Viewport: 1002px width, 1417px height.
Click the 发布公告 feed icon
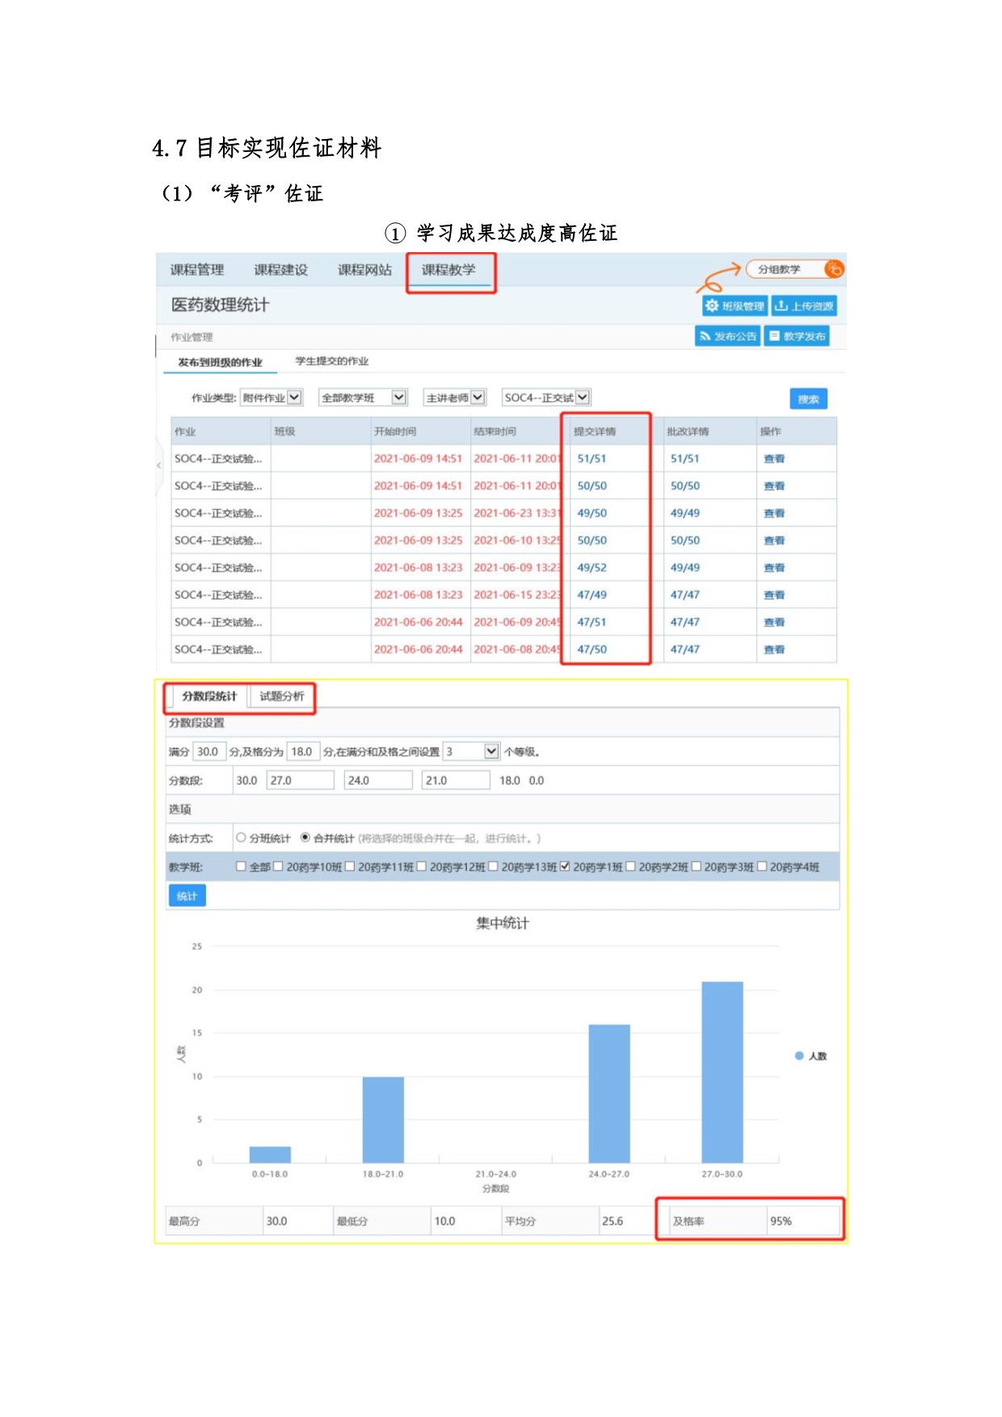point(705,336)
